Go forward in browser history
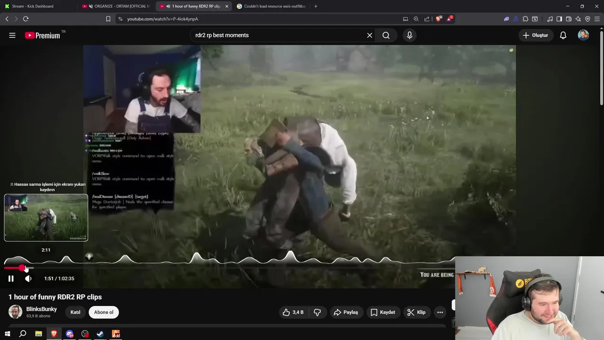 pos(16,19)
